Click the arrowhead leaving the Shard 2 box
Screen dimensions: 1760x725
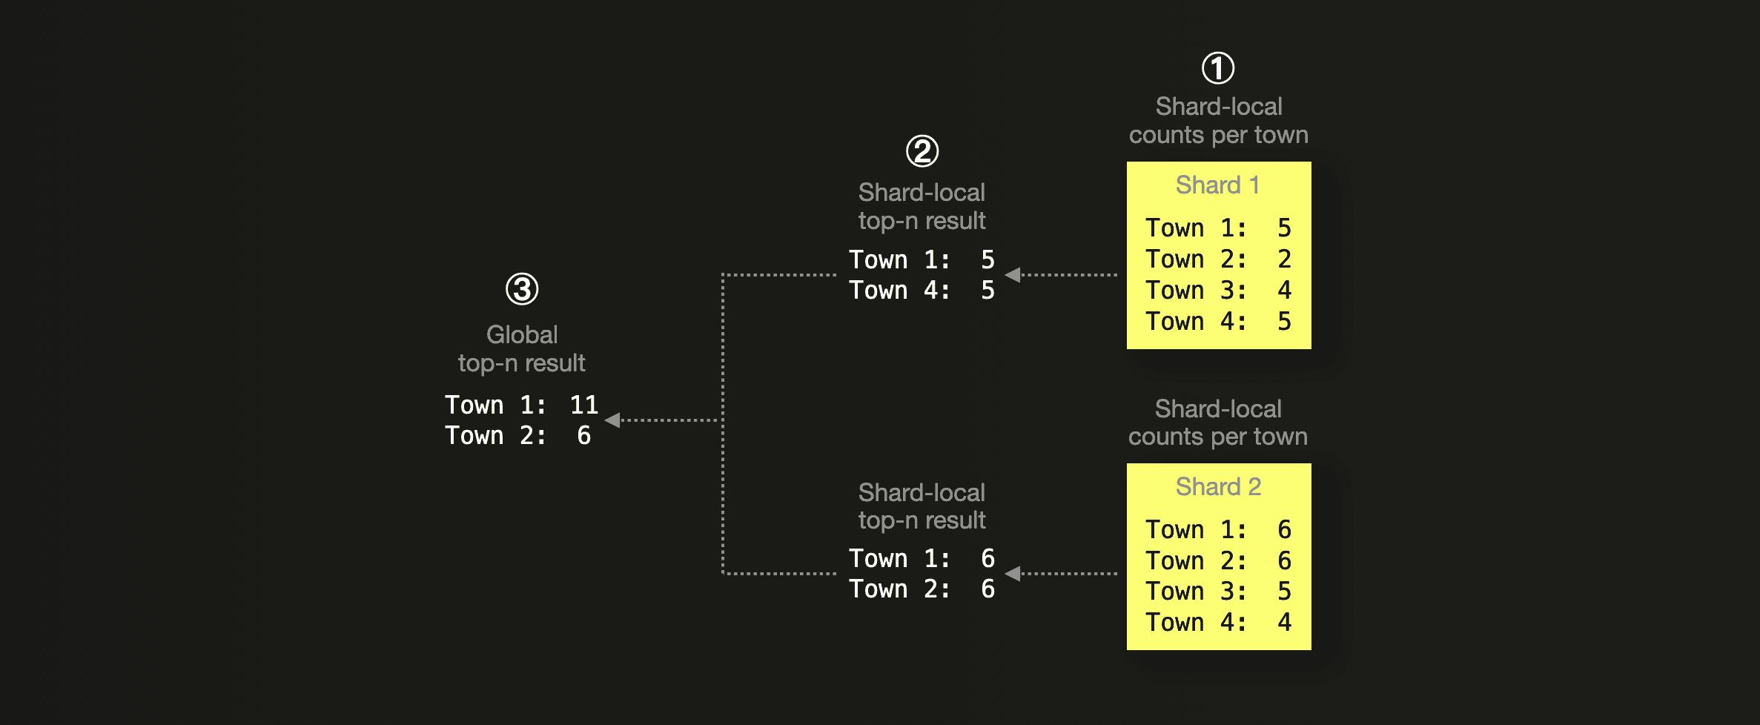tap(1013, 573)
